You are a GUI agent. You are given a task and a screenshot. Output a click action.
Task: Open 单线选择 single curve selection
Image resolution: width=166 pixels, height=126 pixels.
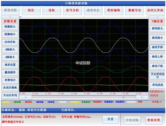click(x=157, y=85)
